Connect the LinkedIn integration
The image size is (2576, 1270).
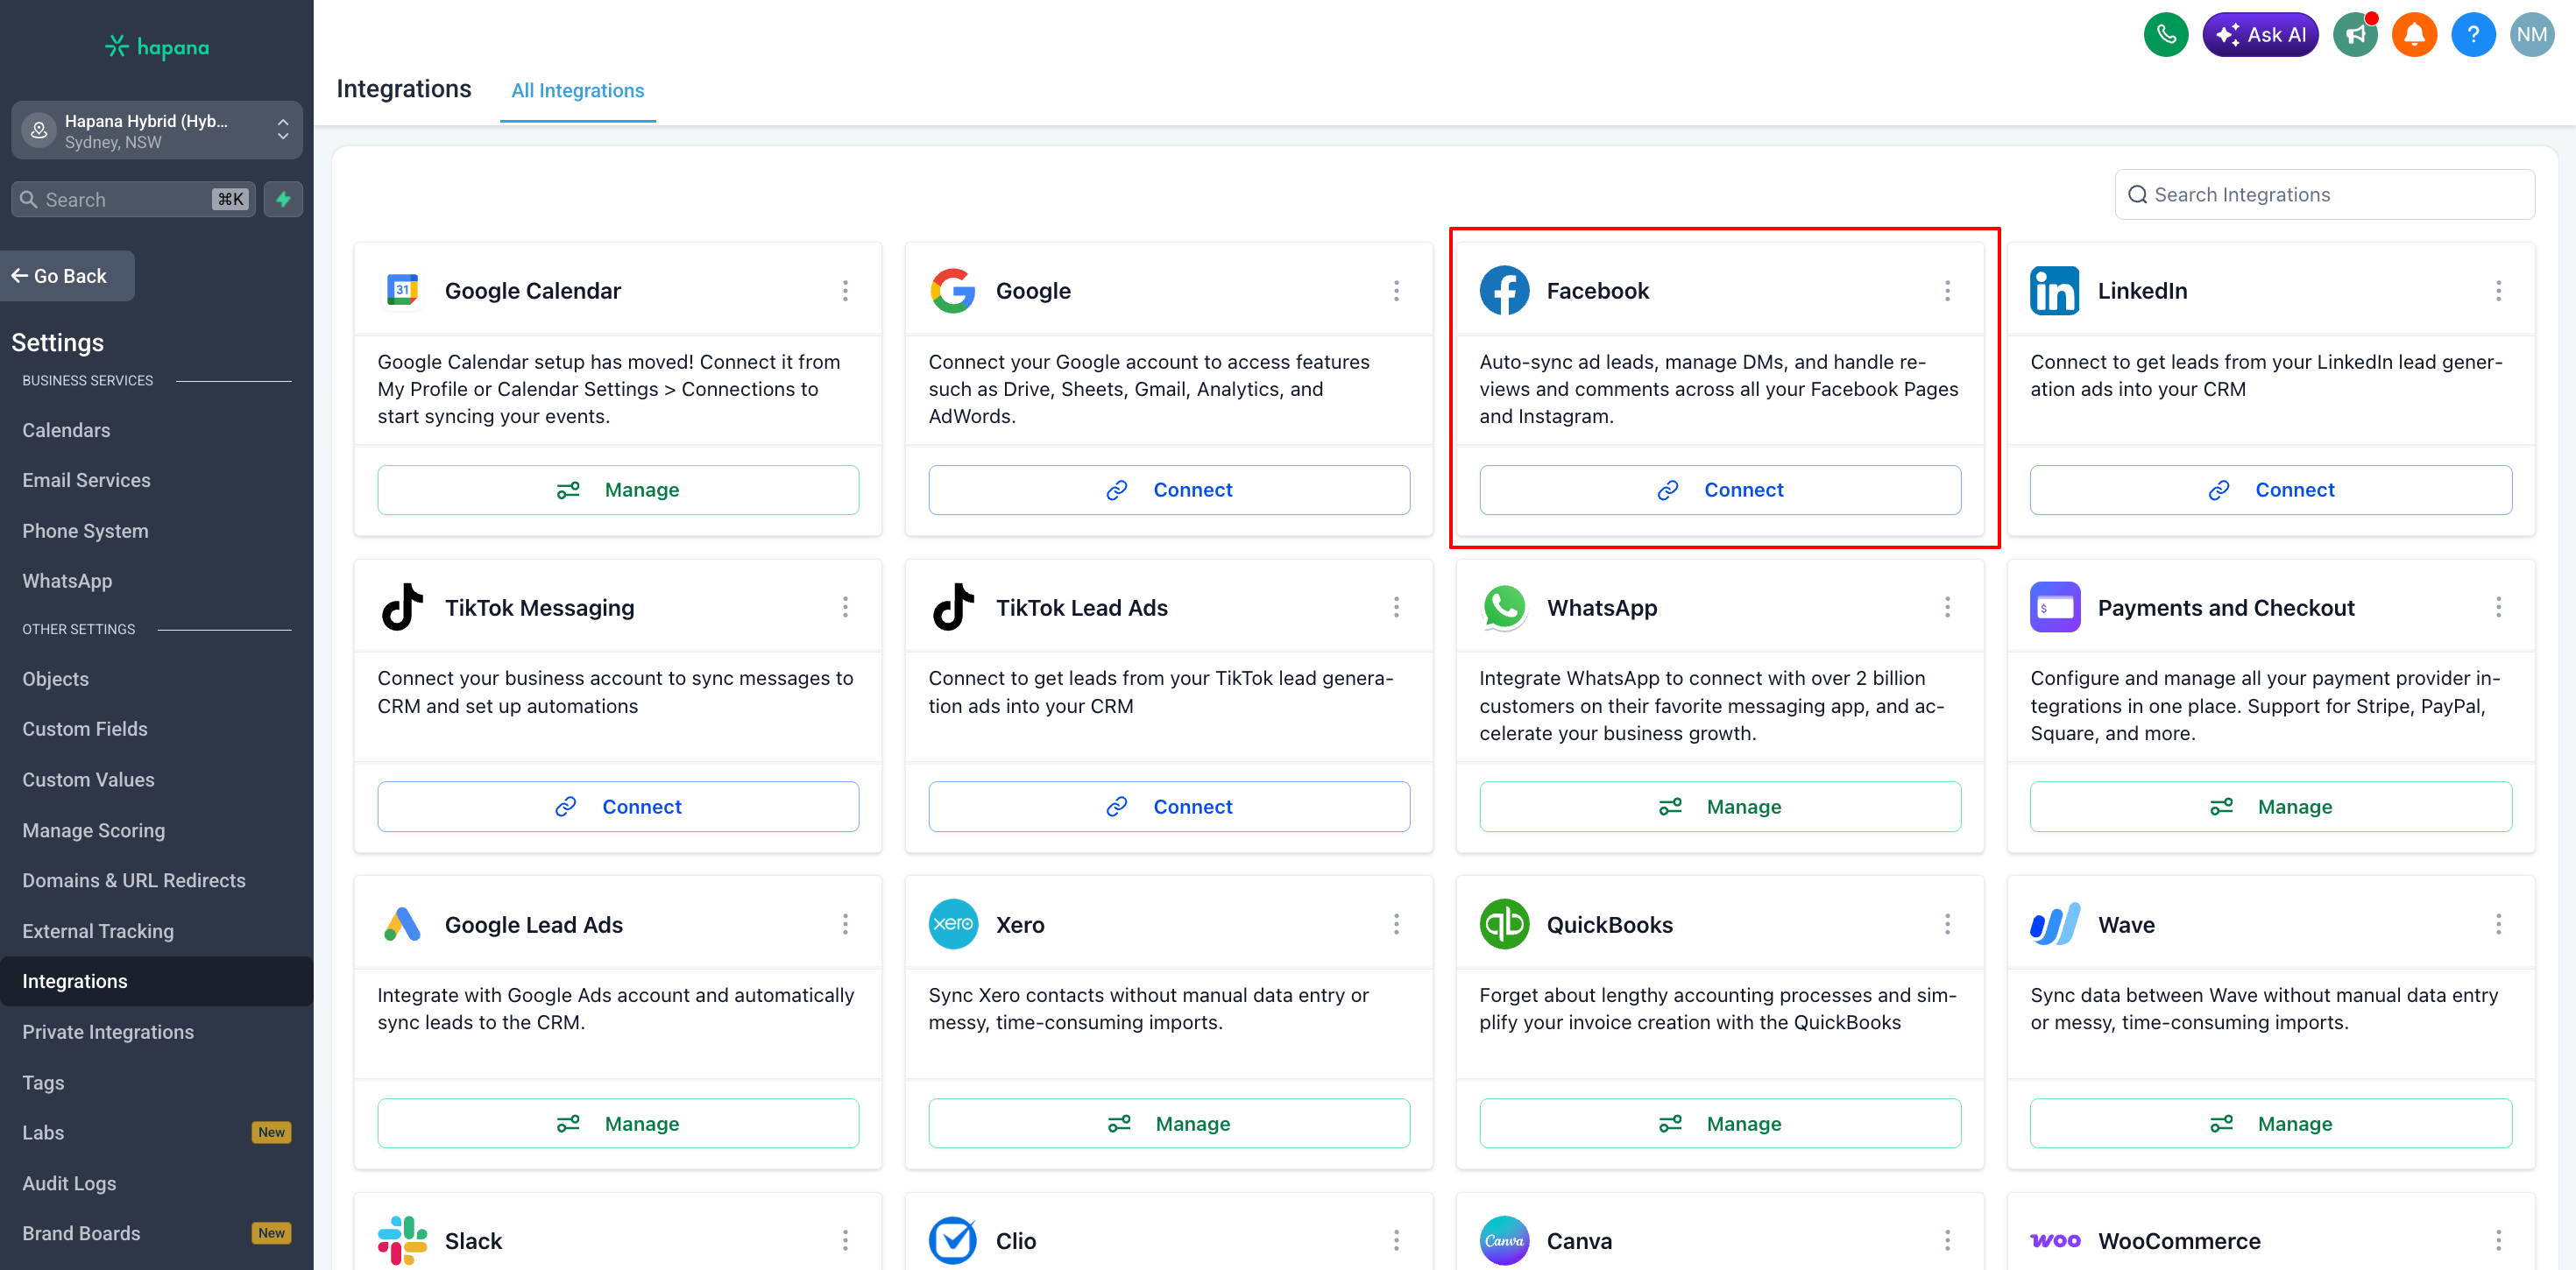[2270, 490]
